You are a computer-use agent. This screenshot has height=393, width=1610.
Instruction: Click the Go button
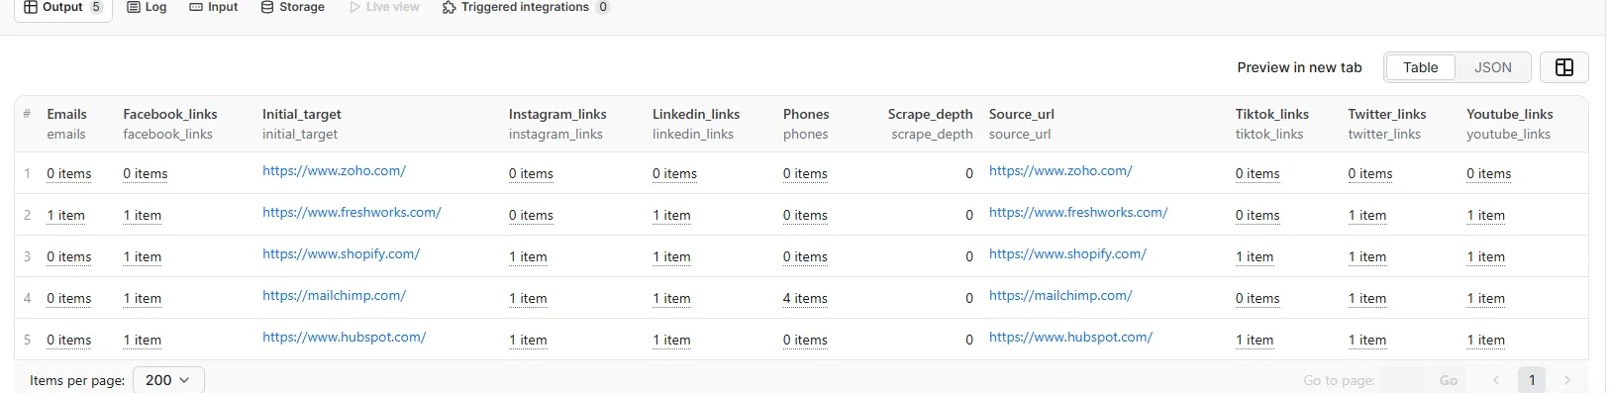click(1449, 380)
